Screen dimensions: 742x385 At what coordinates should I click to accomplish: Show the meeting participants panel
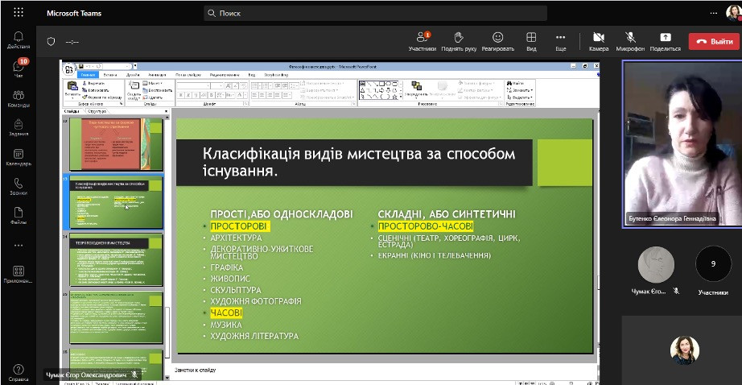click(x=422, y=40)
